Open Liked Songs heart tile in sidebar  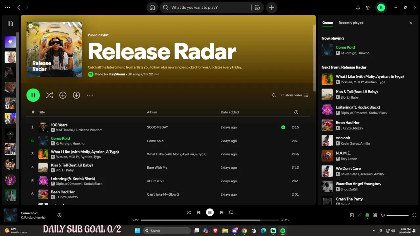(10, 42)
